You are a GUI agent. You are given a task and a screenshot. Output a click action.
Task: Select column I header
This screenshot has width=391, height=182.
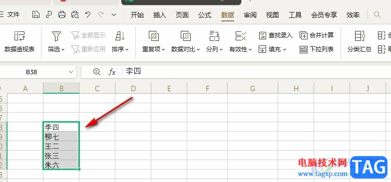[x=332, y=88]
